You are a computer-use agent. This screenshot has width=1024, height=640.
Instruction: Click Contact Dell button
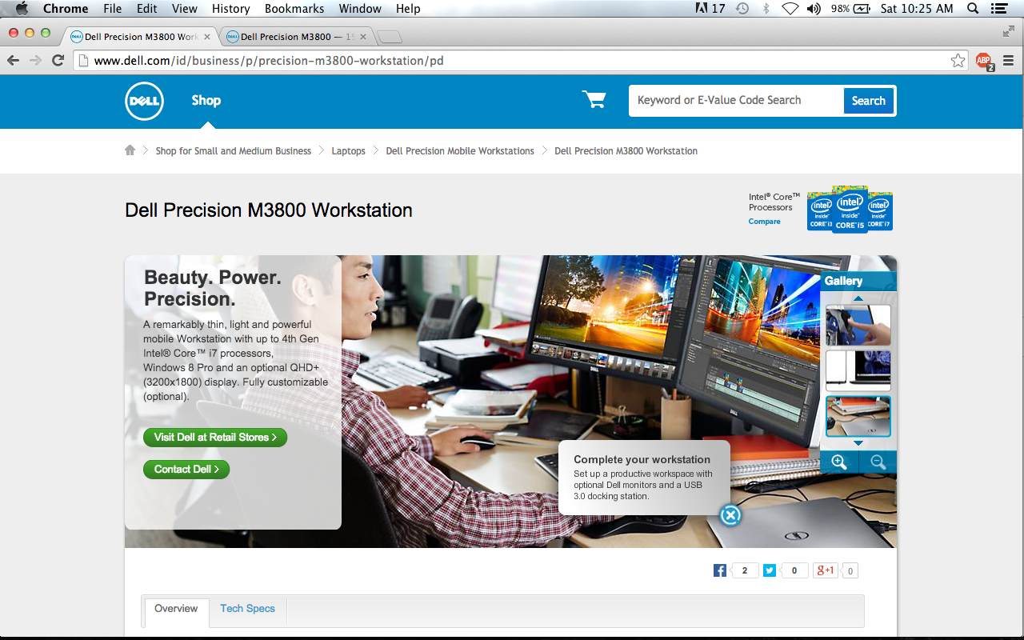click(x=186, y=470)
